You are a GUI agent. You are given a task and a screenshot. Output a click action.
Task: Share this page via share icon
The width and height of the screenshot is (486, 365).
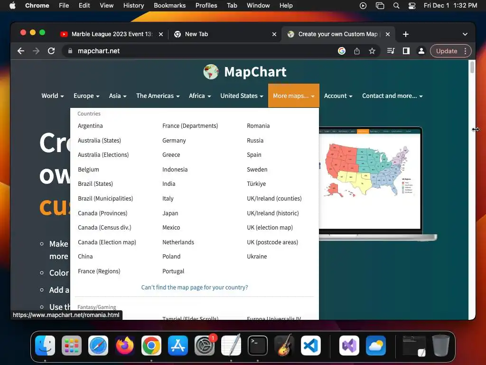point(357,51)
